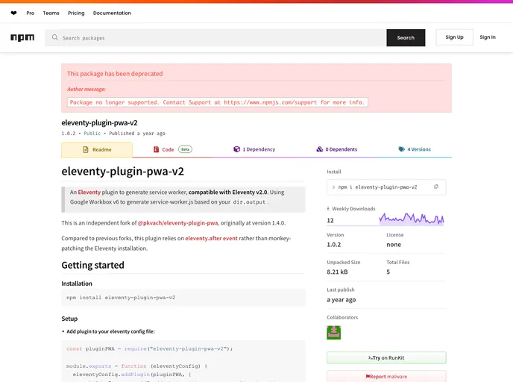Open the Pricing menu item

point(76,13)
